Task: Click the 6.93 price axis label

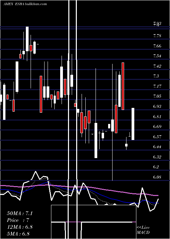Action: tap(157, 106)
